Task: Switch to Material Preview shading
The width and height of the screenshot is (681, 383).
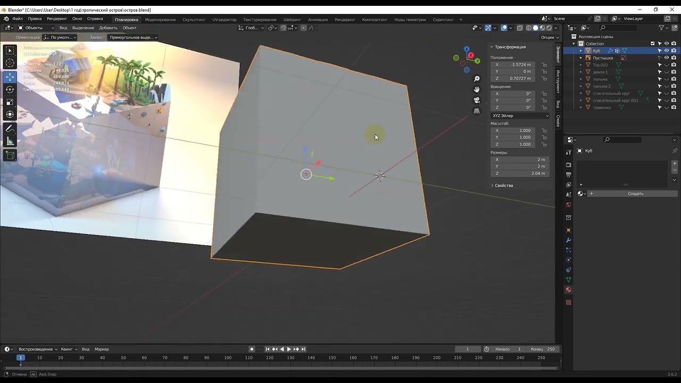Action: click(x=542, y=28)
